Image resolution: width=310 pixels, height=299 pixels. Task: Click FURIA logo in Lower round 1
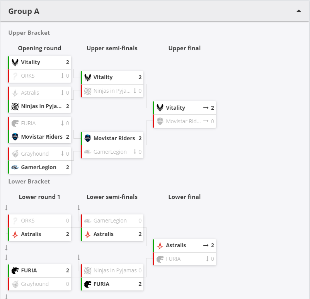15,270
